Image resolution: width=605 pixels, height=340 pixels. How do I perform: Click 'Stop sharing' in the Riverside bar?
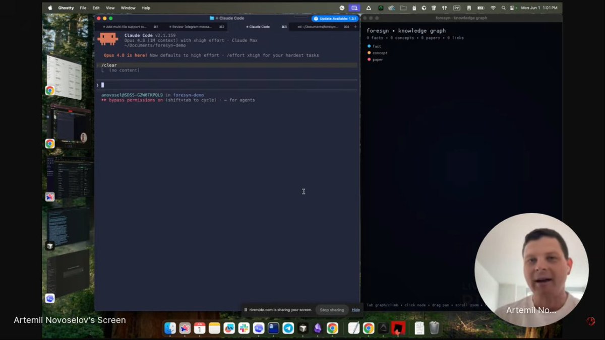coord(332,310)
